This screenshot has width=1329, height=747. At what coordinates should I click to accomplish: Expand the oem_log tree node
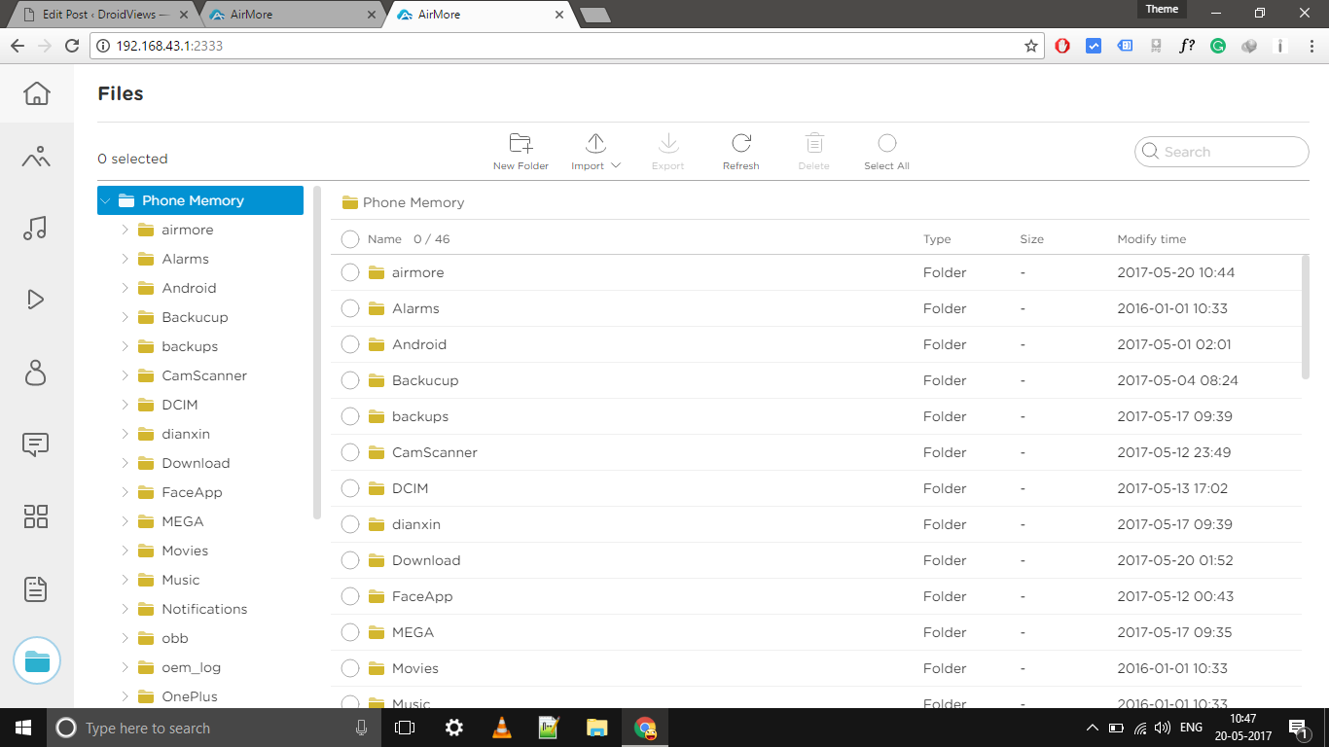point(126,667)
